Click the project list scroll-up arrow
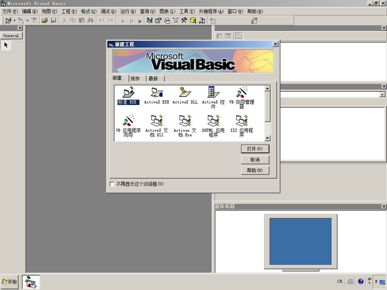Viewport: 387px width, 290px height. (x=267, y=88)
